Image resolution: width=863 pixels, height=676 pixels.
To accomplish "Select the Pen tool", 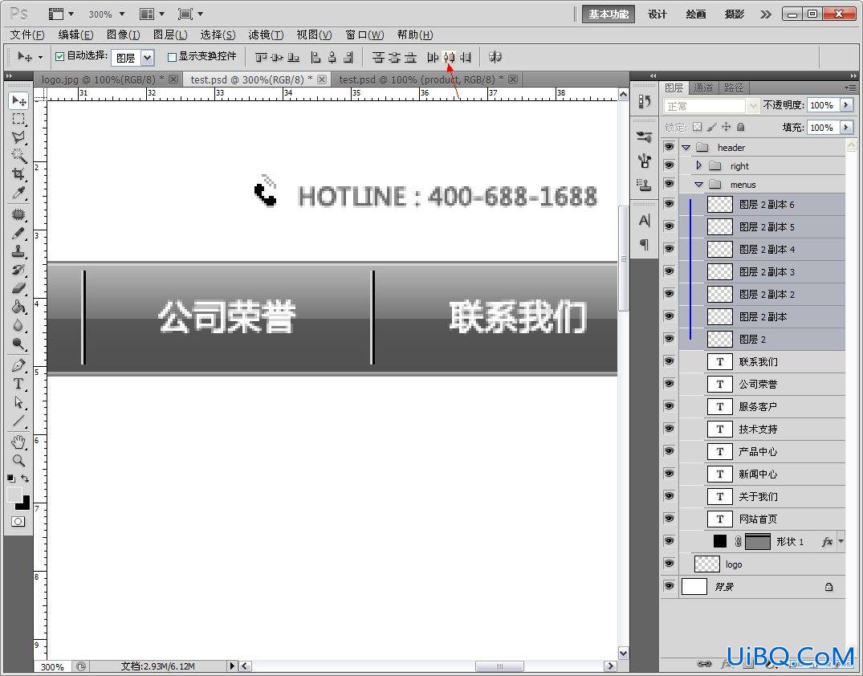I will 18,365.
